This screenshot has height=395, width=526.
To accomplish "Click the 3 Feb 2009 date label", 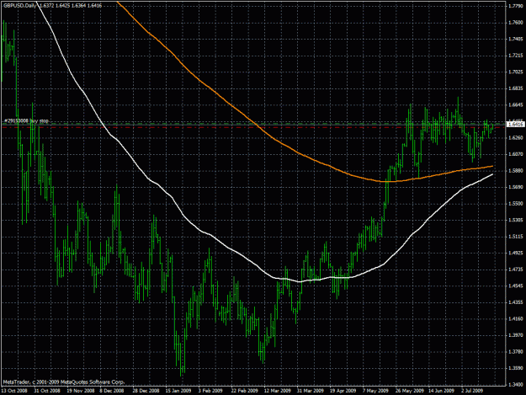I will click(x=210, y=391).
